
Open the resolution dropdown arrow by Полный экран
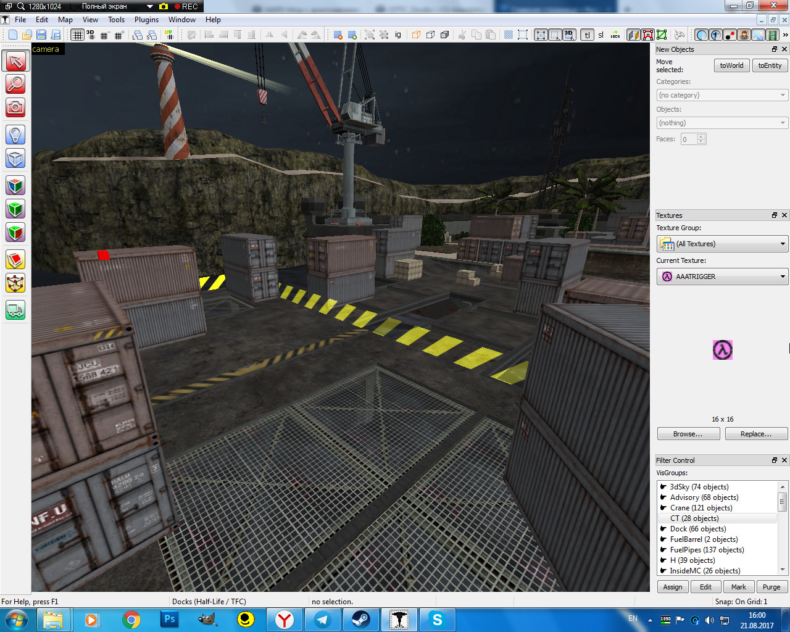[x=150, y=6]
